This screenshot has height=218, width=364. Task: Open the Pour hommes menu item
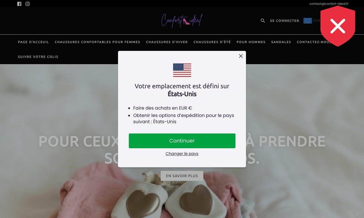[251, 42]
